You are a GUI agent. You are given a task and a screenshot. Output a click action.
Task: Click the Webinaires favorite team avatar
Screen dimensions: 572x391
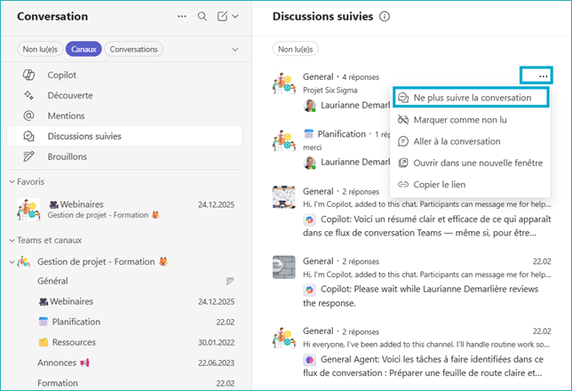pos(28,209)
